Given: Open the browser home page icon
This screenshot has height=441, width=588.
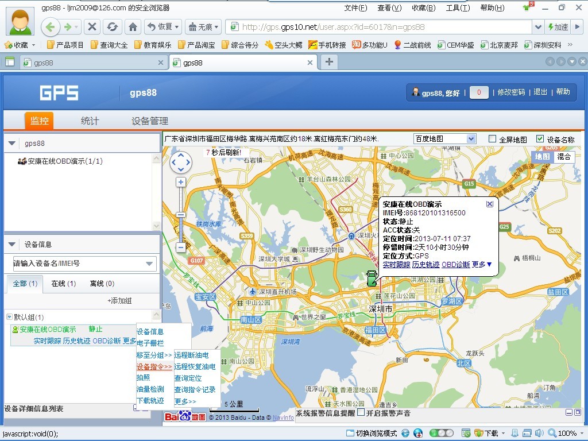Looking at the screenshot, I should [x=133, y=27].
